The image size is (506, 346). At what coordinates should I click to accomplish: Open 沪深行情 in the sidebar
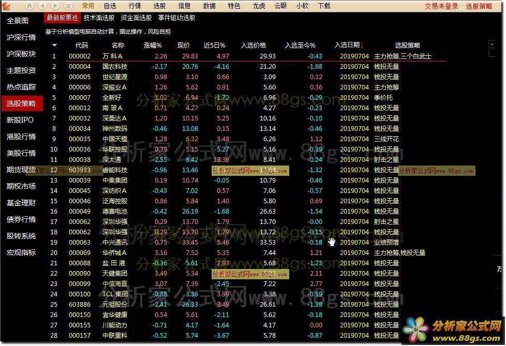(x=21, y=37)
